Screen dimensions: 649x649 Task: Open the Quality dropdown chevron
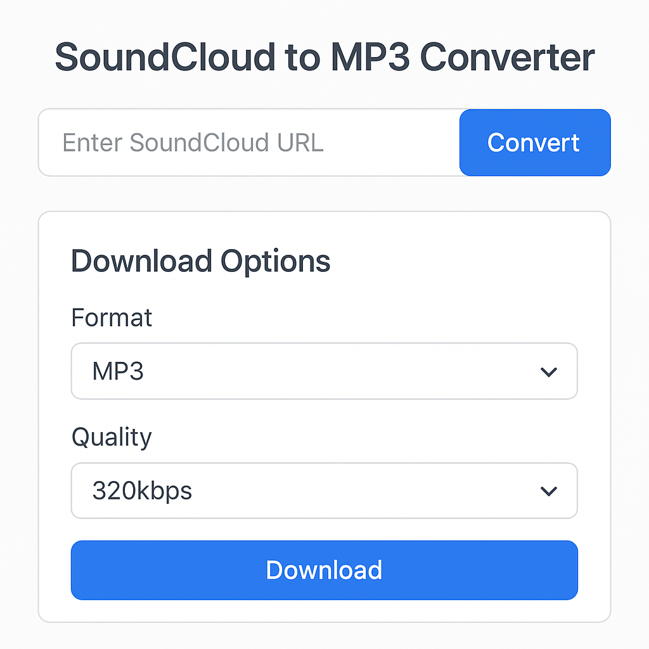click(x=549, y=491)
